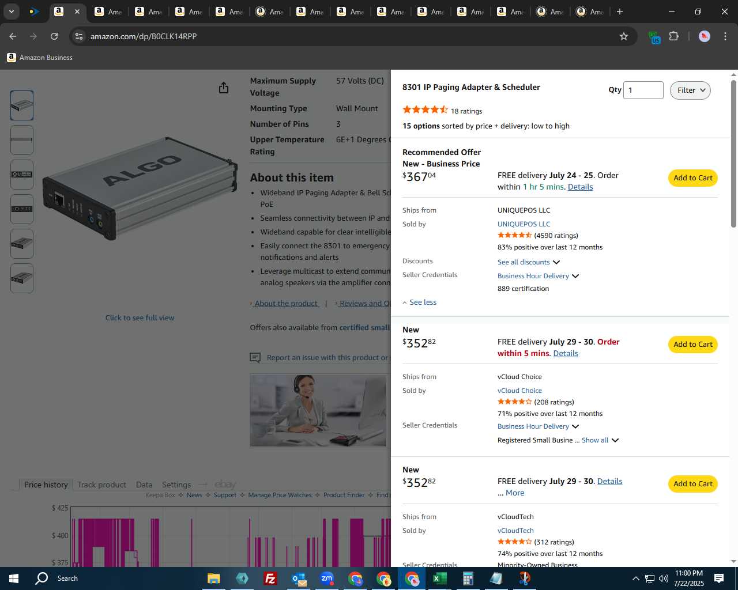
Task: Open UNIQUEPOS LLC seller link
Action: (x=524, y=224)
